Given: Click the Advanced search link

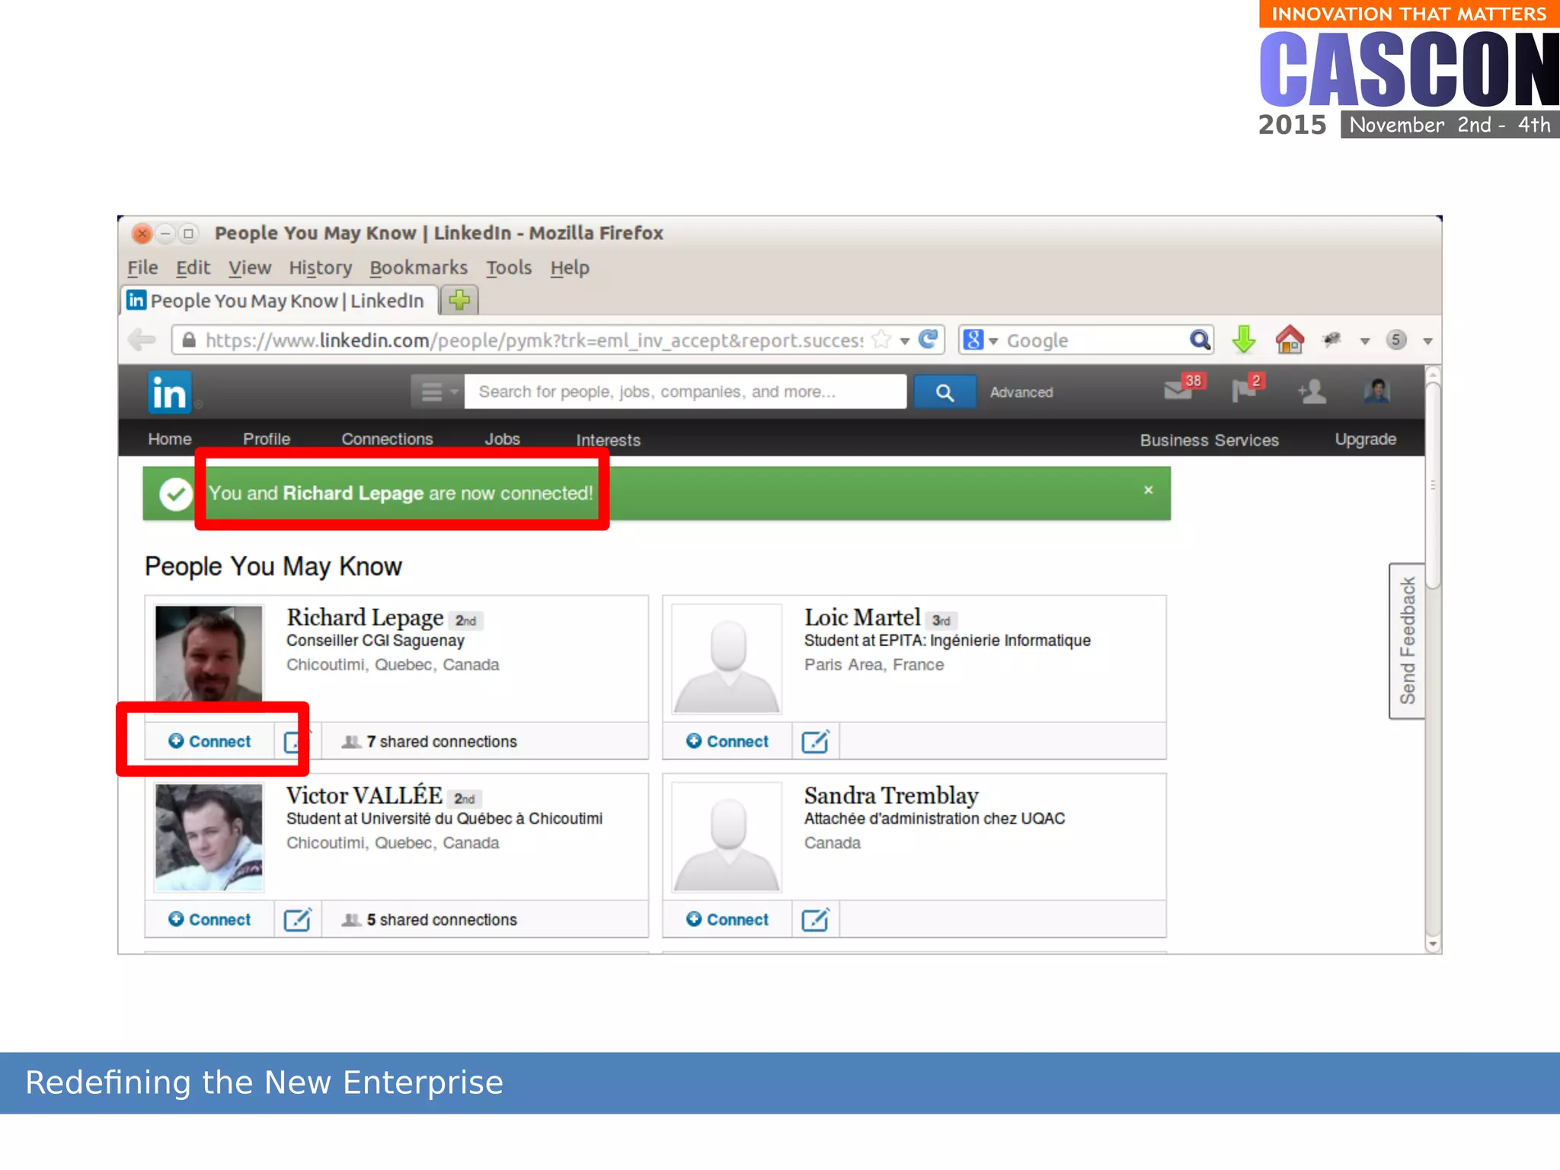Looking at the screenshot, I should pyautogui.click(x=1021, y=392).
